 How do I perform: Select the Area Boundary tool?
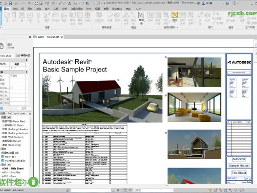click(x=182, y=18)
